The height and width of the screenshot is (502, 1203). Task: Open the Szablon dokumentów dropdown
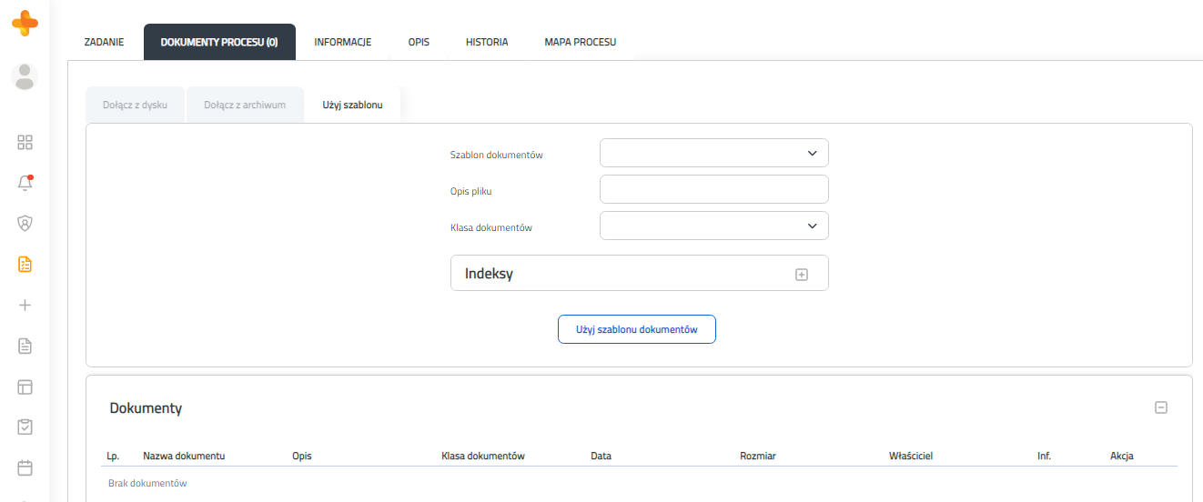click(714, 153)
